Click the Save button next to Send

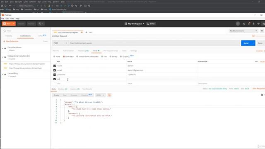(260, 43)
